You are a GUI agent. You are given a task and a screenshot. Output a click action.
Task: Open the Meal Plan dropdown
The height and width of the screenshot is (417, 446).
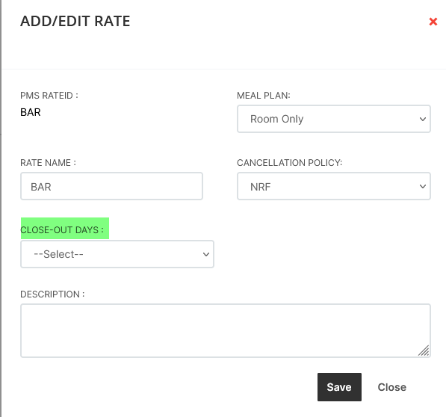pyautogui.click(x=334, y=119)
